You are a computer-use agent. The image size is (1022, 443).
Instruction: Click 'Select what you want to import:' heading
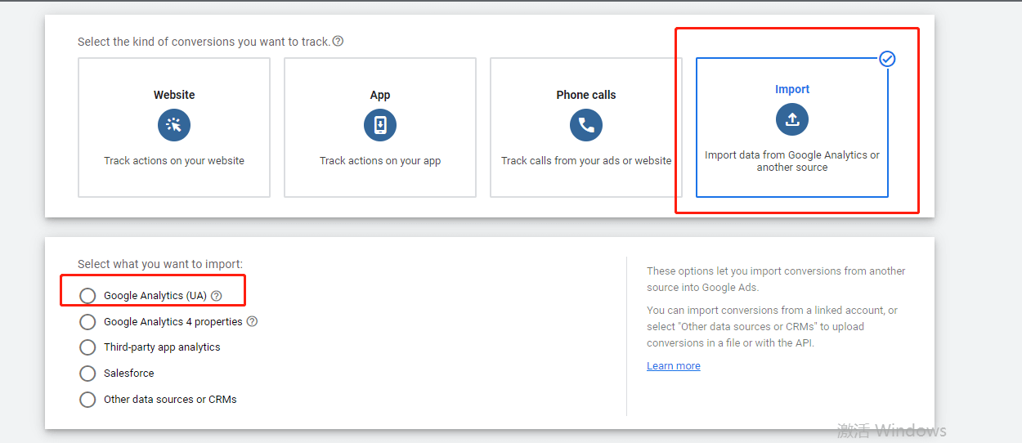tap(160, 264)
